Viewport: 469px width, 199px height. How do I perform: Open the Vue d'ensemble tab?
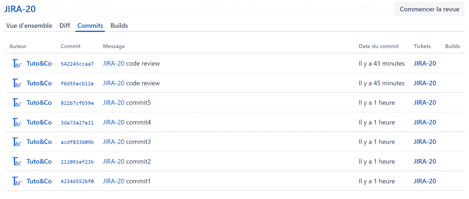29,26
